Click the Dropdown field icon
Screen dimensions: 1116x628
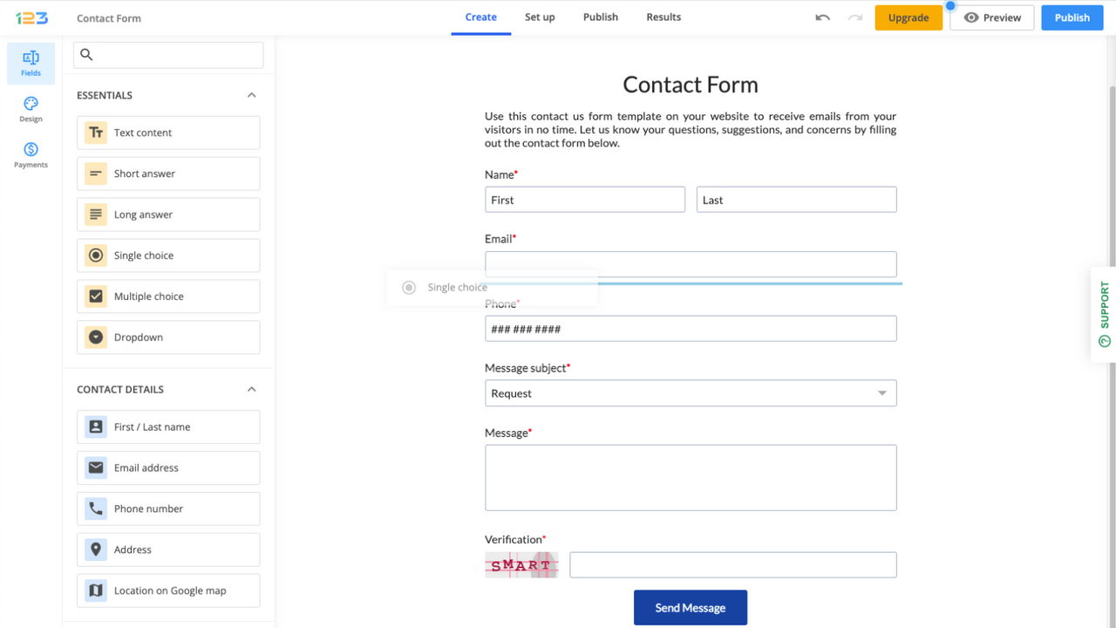pos(96,337)
